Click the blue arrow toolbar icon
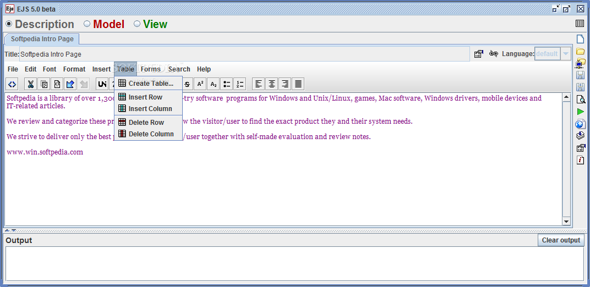This screenshot has width=590, height=287. click(70, 84)
